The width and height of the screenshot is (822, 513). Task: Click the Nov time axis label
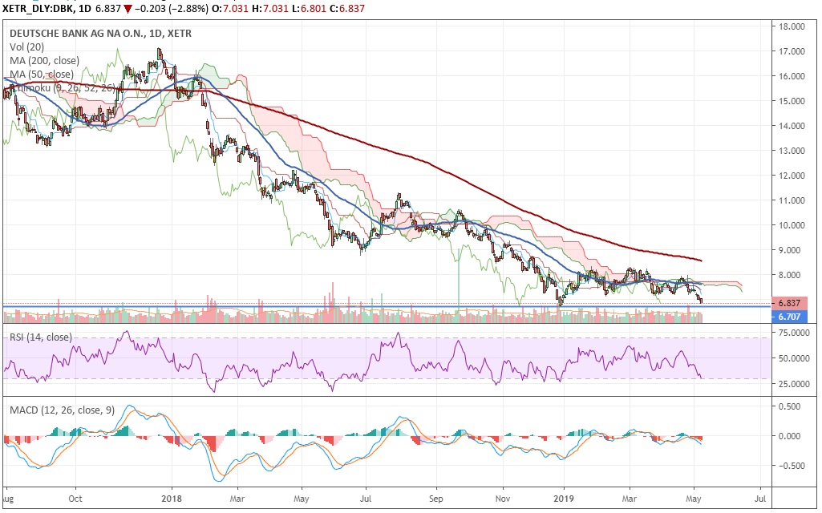click(502, 499)
